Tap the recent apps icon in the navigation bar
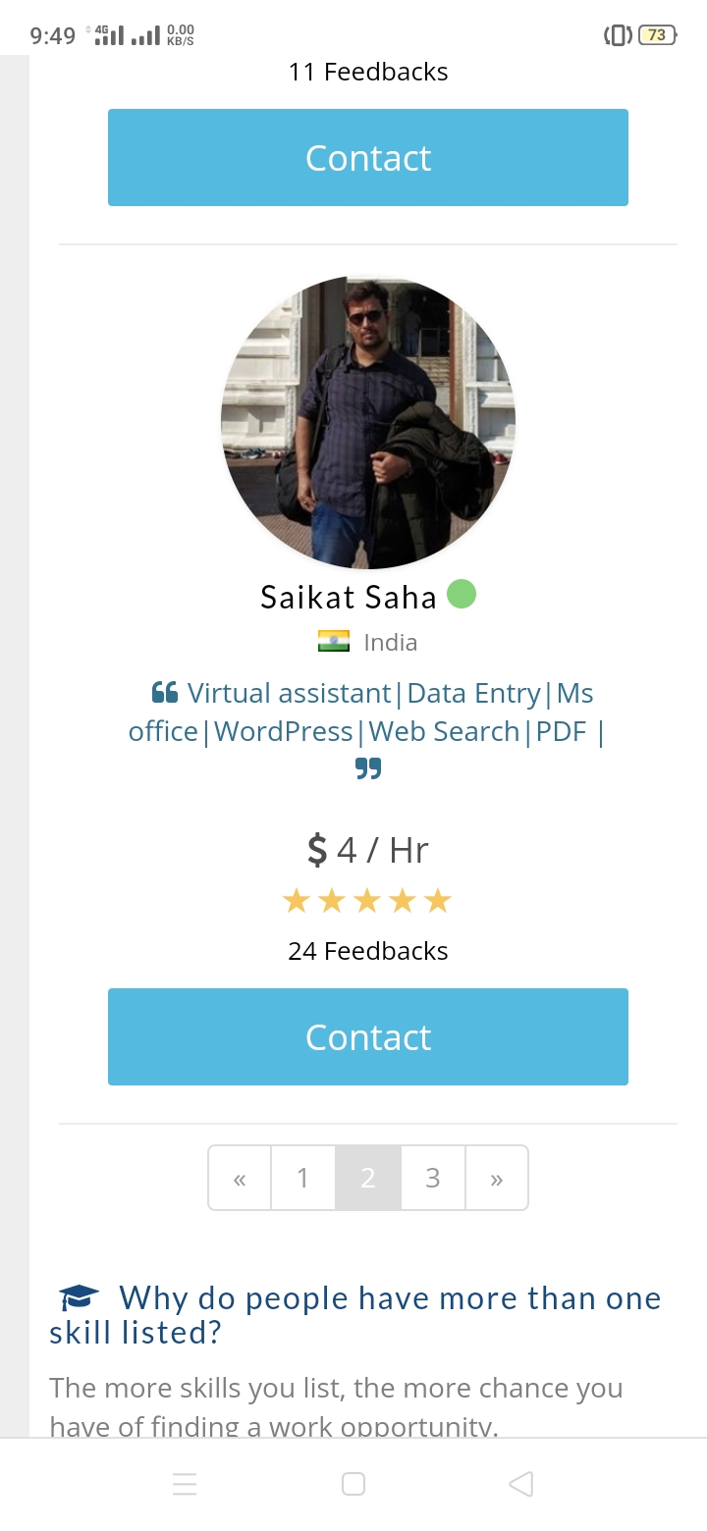The image size is (707, 1531). (x=185, y=1484)
